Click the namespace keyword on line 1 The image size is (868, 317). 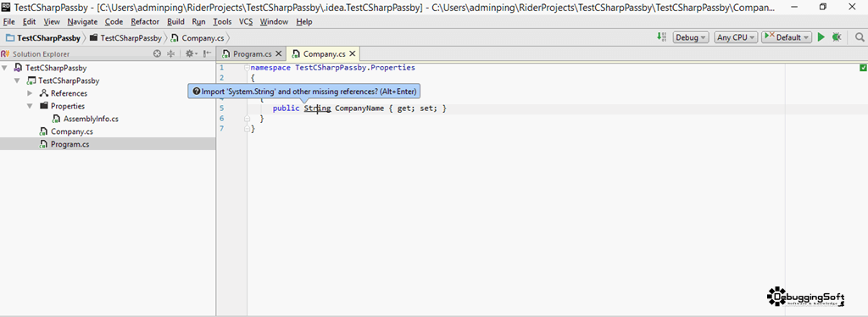[x=270, y=68]
